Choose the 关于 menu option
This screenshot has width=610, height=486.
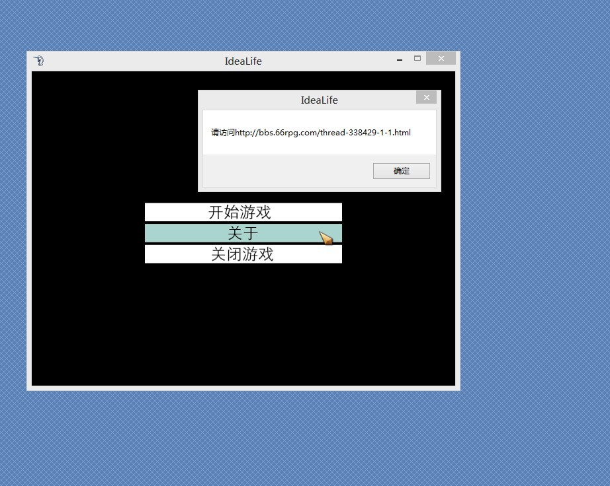243,233
